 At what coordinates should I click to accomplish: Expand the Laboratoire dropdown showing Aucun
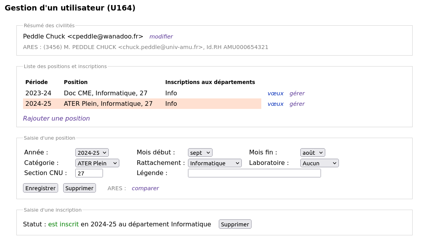coord(319,163)
